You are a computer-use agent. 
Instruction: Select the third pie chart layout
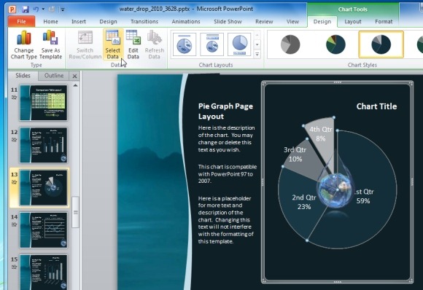tap(239, 44)
